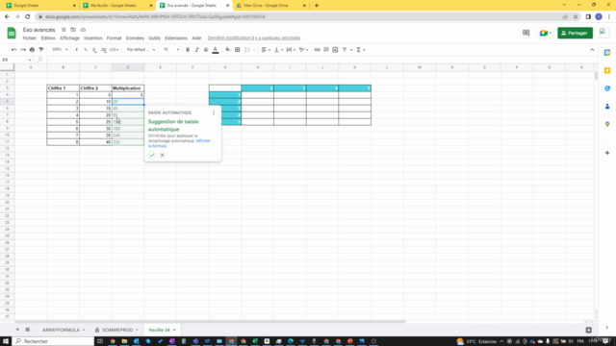Decrease decimal places

(x=94, y=50)
